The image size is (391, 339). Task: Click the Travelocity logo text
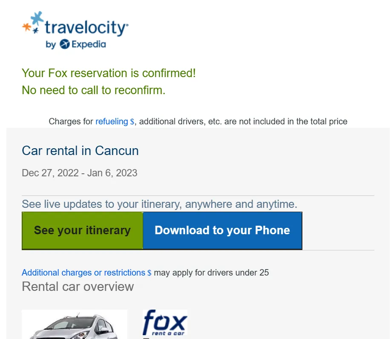click(86, 28)
